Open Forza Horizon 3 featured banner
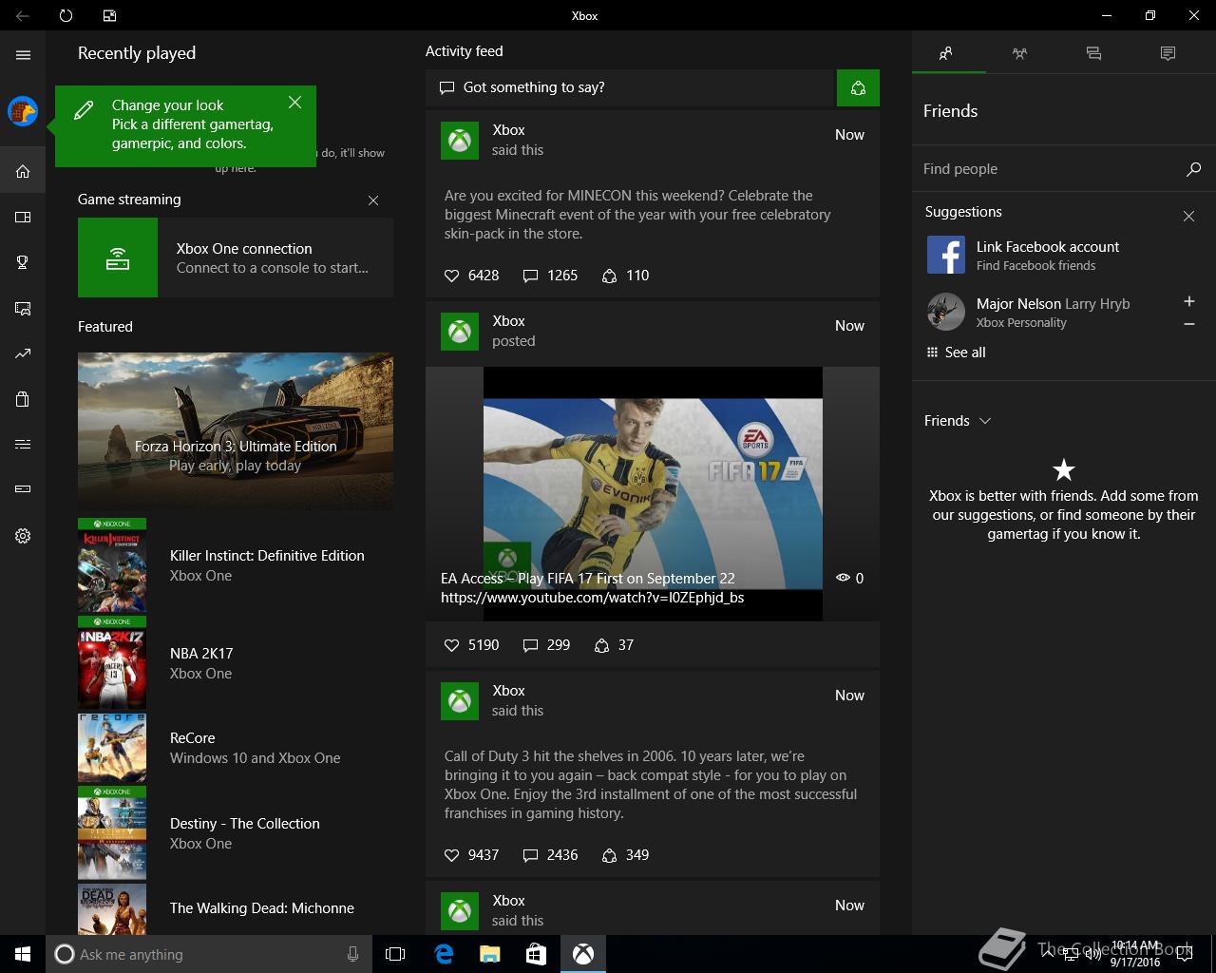The height and width of the screenshot is (973, 1216). (236, 431)
